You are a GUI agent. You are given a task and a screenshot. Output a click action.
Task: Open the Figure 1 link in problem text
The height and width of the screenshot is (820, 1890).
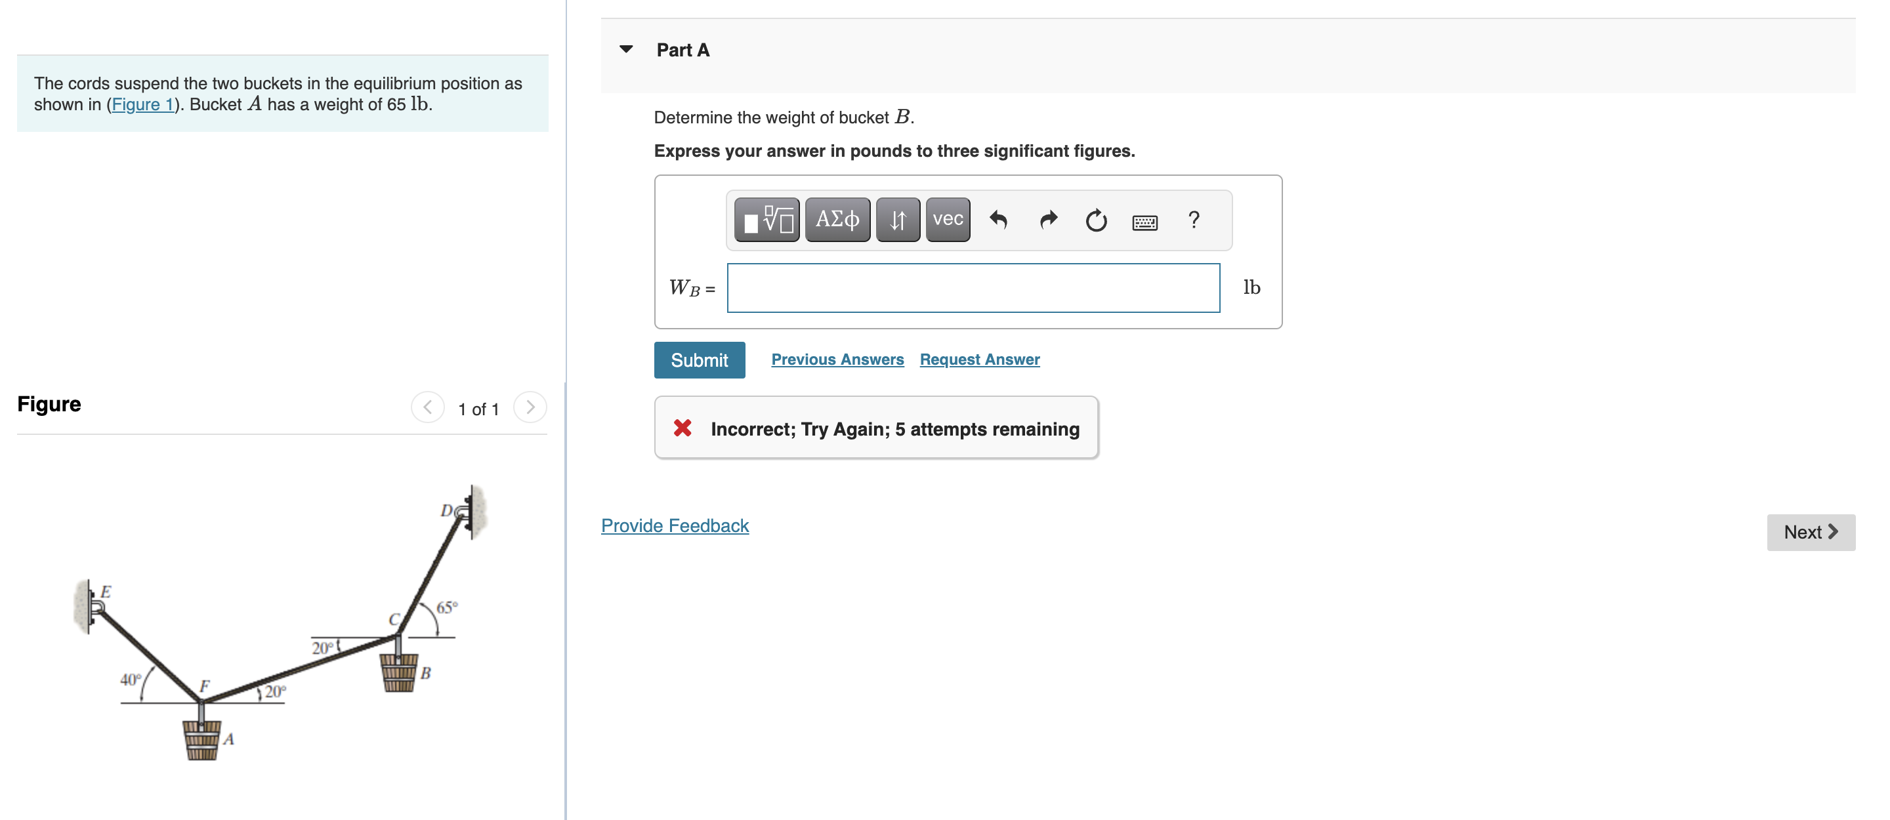point(142,104)
